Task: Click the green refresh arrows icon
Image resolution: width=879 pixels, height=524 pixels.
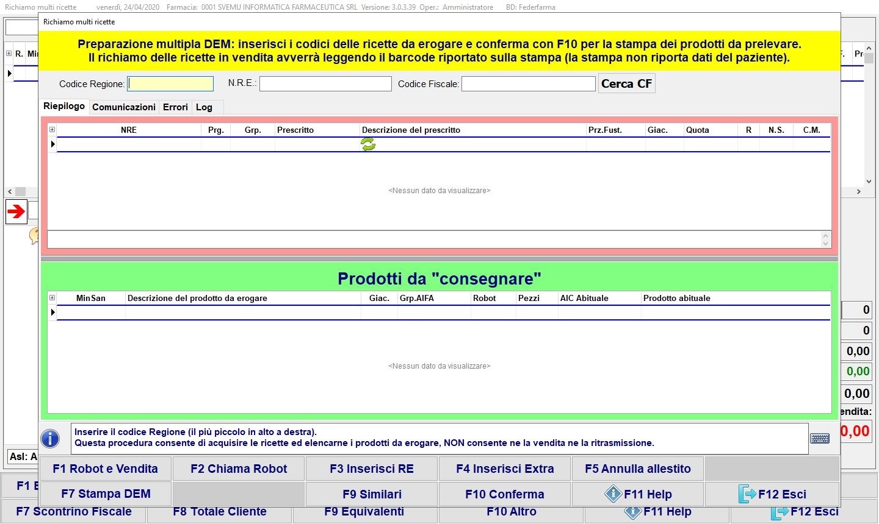Action: coord(368,144)
